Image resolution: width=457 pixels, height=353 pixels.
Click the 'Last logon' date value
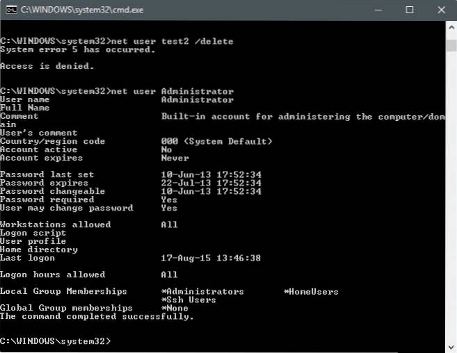[211, 258]
